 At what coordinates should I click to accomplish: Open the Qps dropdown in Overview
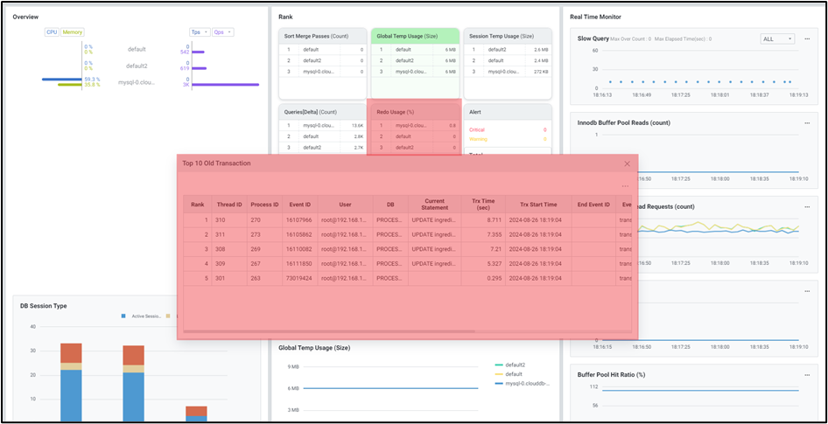tap(222, 32)
